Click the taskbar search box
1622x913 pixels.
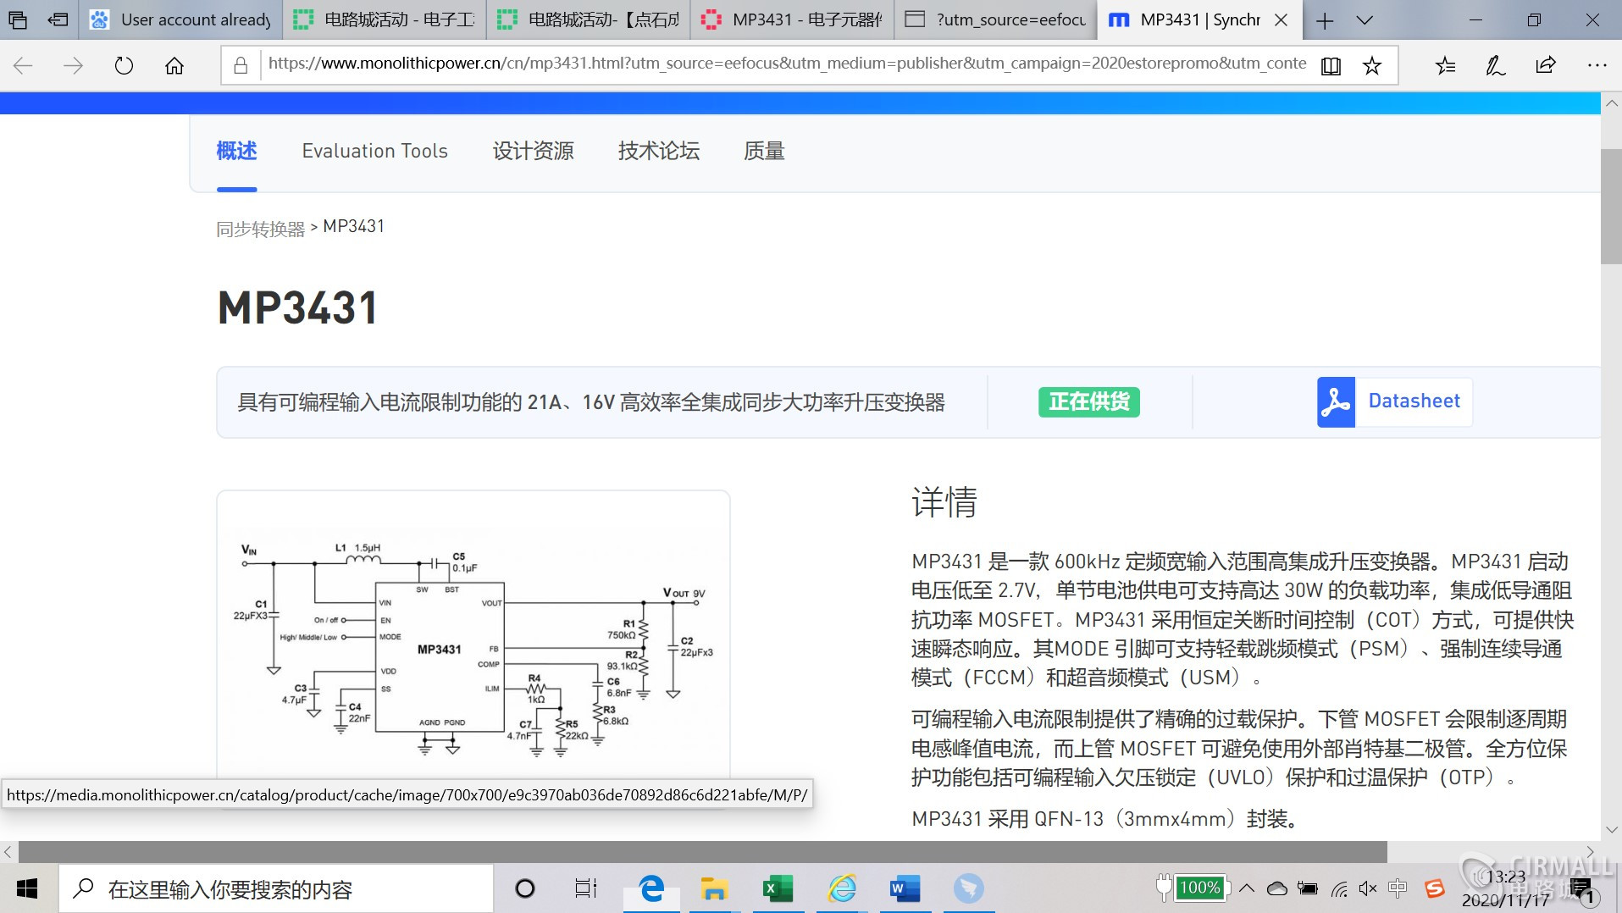[276, 888]
